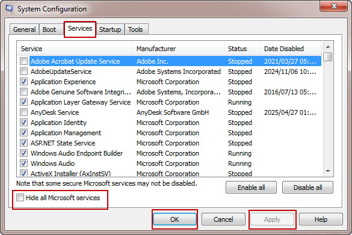Click the Enable all button
The image size is (352, 235).
[251, 188]
